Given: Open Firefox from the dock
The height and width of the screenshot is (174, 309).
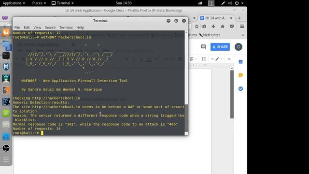Looking at the screenshot, I should [6, 32].
